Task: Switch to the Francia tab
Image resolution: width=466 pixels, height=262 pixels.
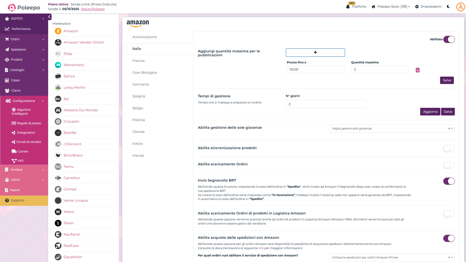Action: pos(138,60)
